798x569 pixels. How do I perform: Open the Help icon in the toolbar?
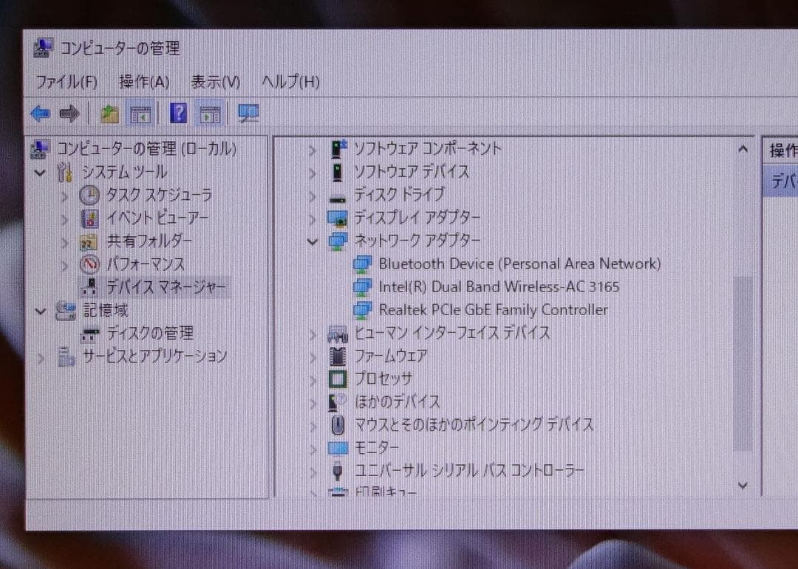click(178, 113)
